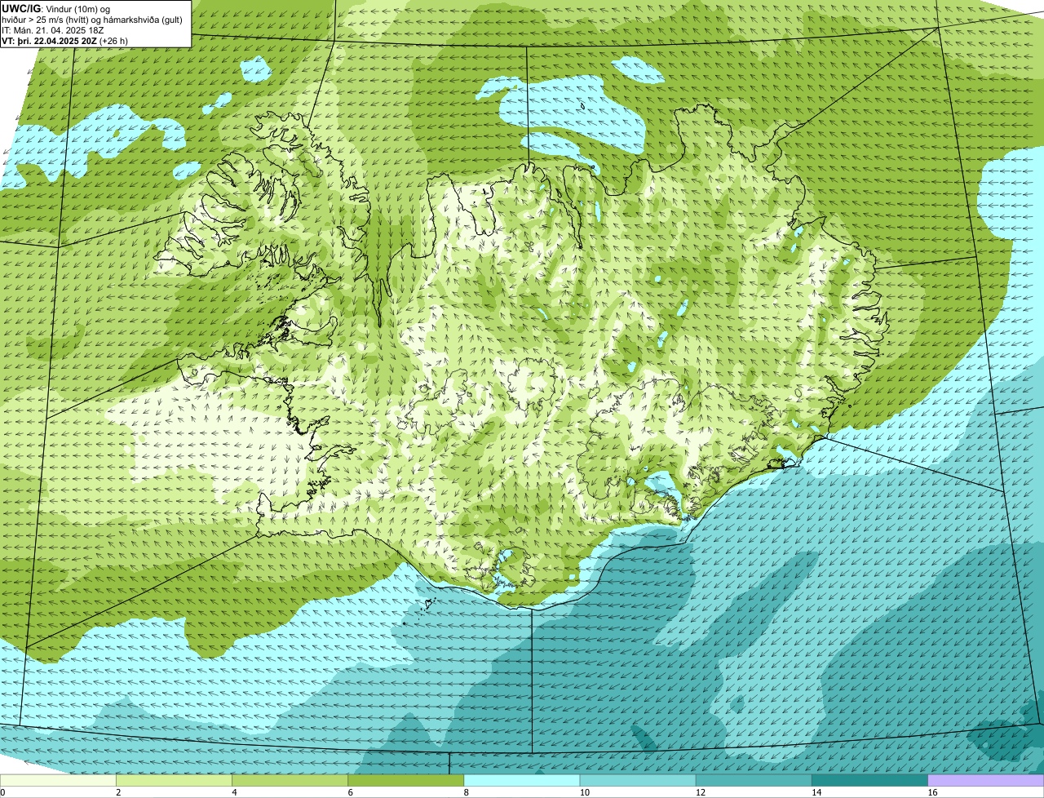Click the legend scale label '0'
Image resolution: width=1044 pixels, height=798 pixels.
2,792
